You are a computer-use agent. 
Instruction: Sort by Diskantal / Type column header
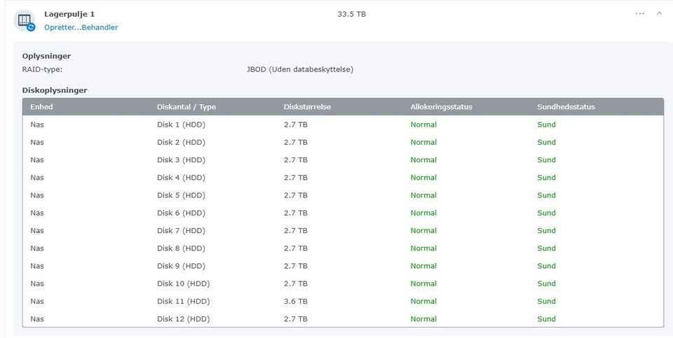coord(186,107)
